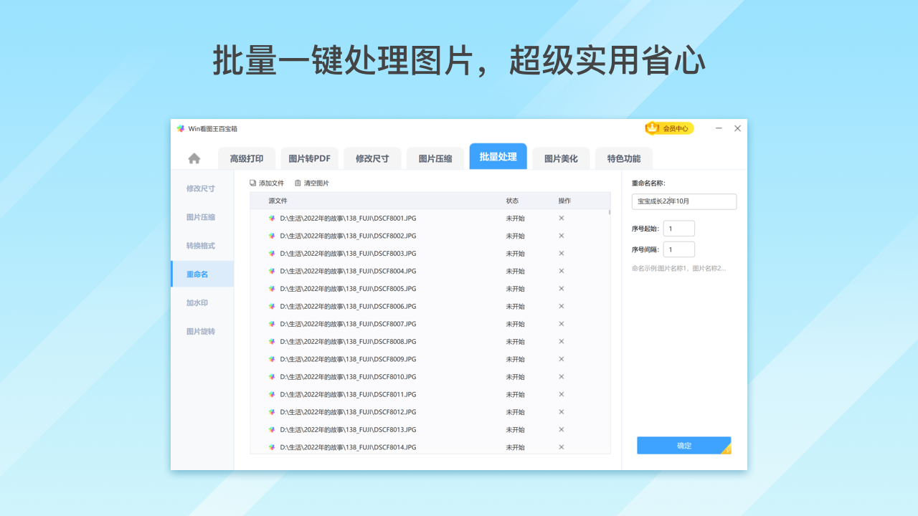Screen dimensions: 918x516
Task: Click the app logo in the title bar
Action: (x=180, y=128)
